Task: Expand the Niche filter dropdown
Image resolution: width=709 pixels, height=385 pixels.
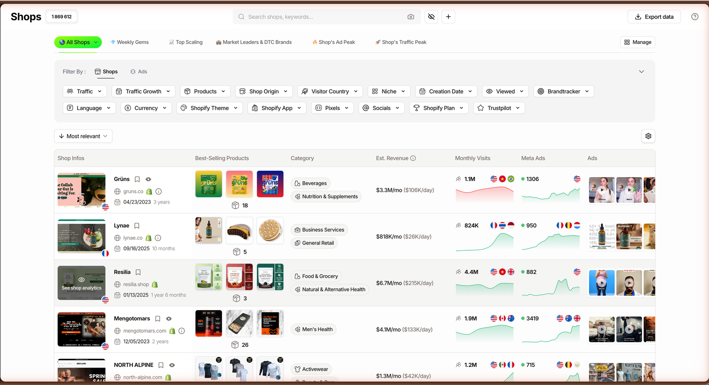Action: coord(389,91)
